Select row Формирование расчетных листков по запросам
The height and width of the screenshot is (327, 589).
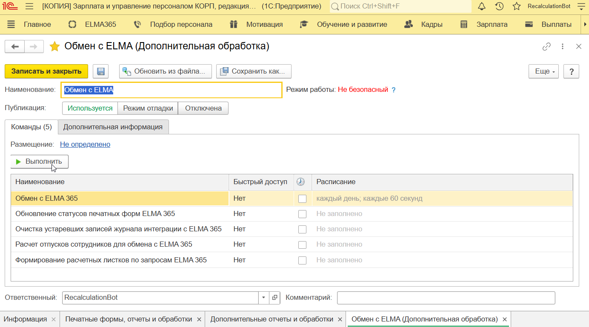point(292,260)
